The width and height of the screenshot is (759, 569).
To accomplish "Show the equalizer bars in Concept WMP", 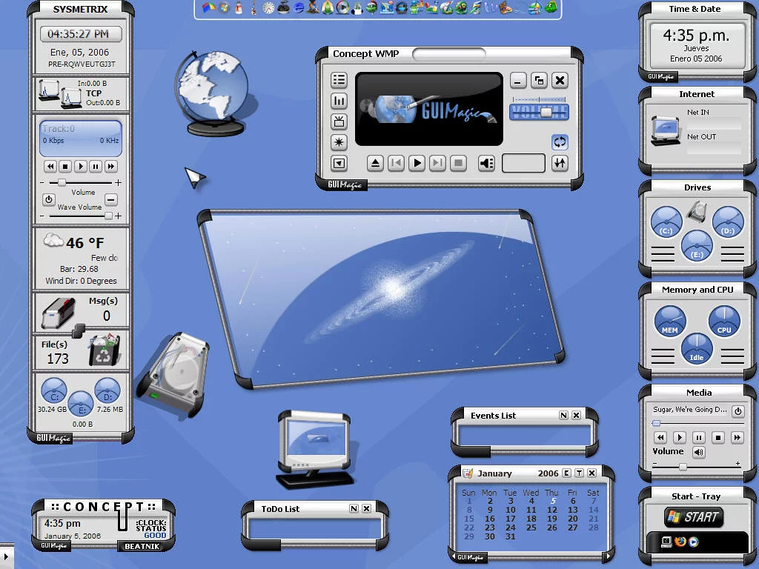I will tap(339, 101).
